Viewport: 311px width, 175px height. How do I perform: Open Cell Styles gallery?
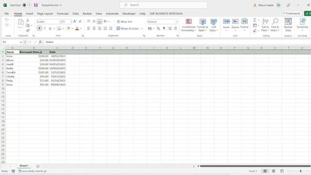pyautogui.click(x=213, y=25)
